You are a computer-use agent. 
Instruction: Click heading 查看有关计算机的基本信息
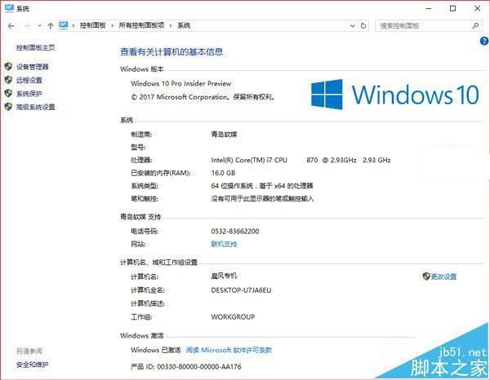pyautogui.click(x=171, y=52)
